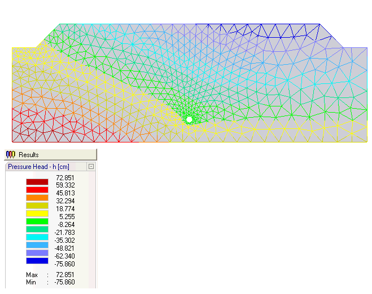Pick the orange legend swatch
This screenshot has height=294, width=372.
(x=37, y=198)
